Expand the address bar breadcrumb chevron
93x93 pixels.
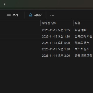[x=5, y=4]
